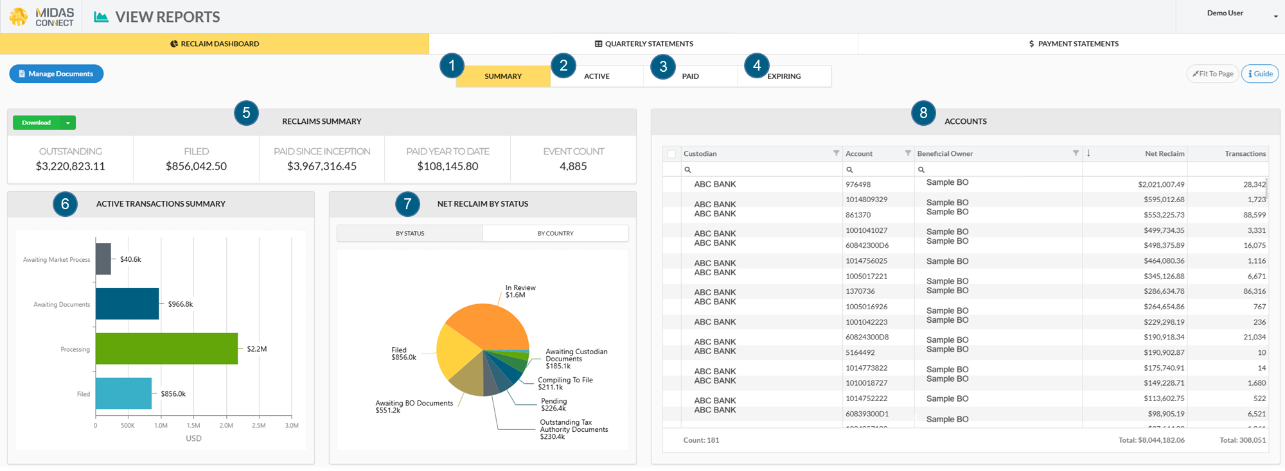The height and width of the screenshot is (471, 1285).
Task: Click the Guide info button
Action: click(x=1259, y=74)
